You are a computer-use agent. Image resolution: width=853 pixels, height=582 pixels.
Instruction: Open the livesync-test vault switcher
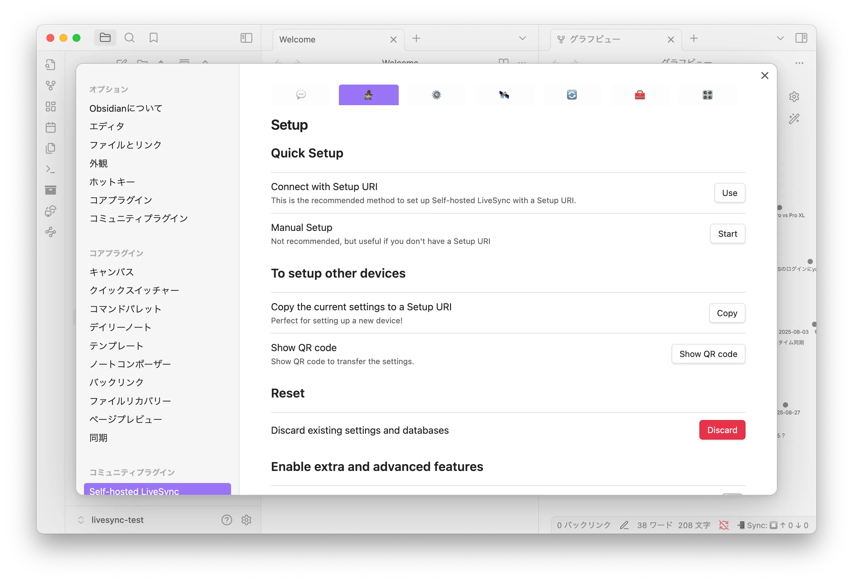coord(117,520)
